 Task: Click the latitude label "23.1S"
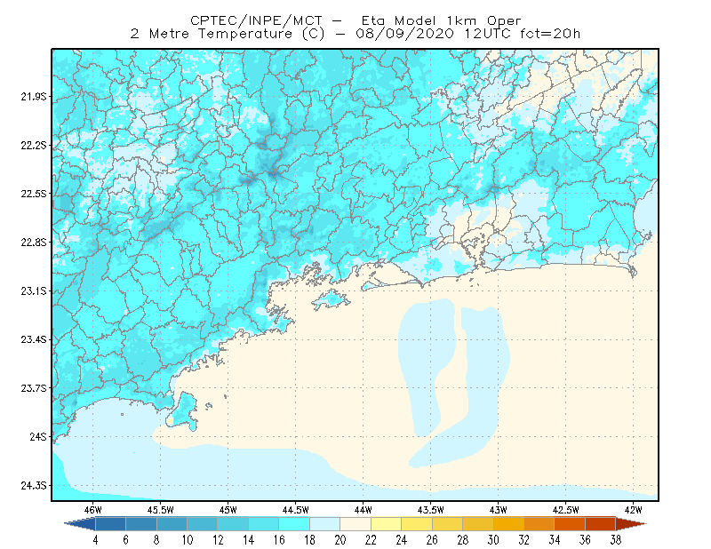tap(33, 290)
